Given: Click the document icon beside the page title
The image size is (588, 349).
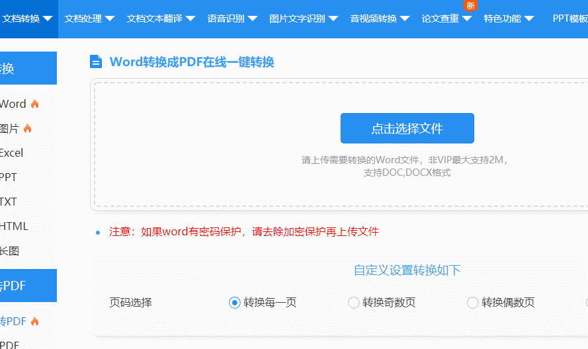Looking at the screenshot, I should point(96,62).
